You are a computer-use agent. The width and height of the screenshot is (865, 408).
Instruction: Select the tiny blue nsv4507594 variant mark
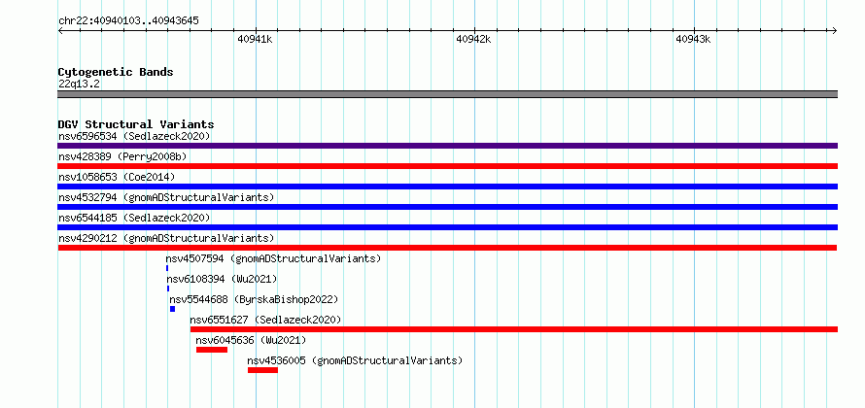pyautogui.click(x=167, y=268)
